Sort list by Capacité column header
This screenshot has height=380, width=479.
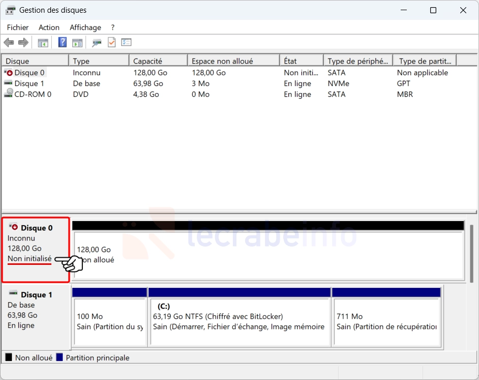(x=158, y=61)
